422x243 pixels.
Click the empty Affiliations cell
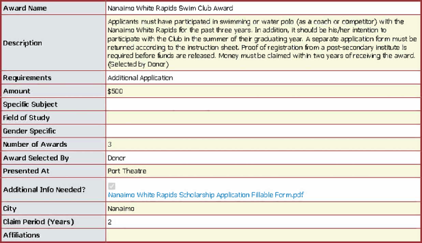click(x=262, y=235)
